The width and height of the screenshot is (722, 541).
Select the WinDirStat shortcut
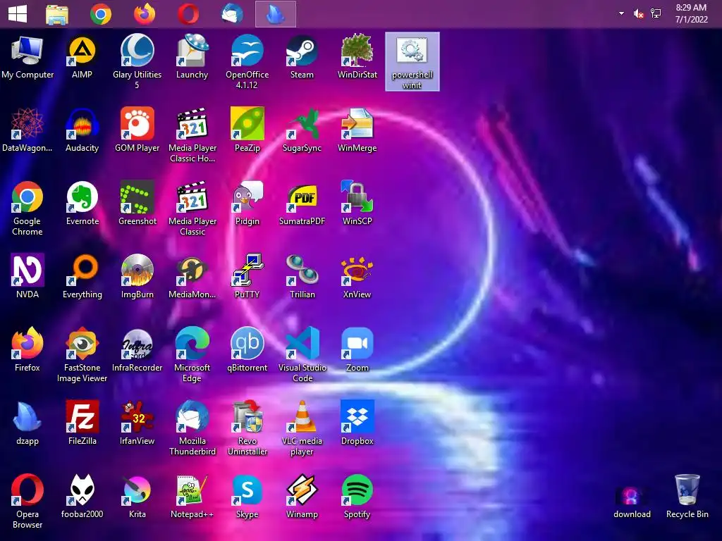click(357, 57)
